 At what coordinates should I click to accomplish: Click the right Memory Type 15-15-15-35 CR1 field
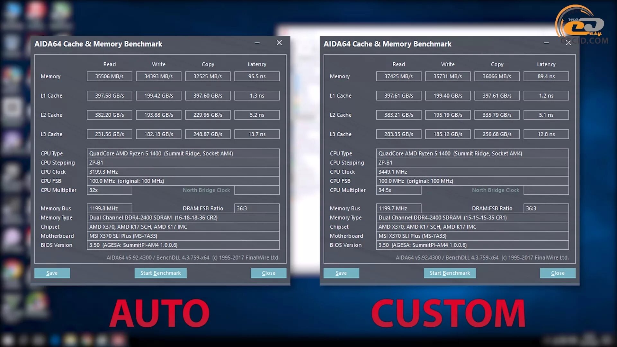pyautogui.click(x=472, y=218)
